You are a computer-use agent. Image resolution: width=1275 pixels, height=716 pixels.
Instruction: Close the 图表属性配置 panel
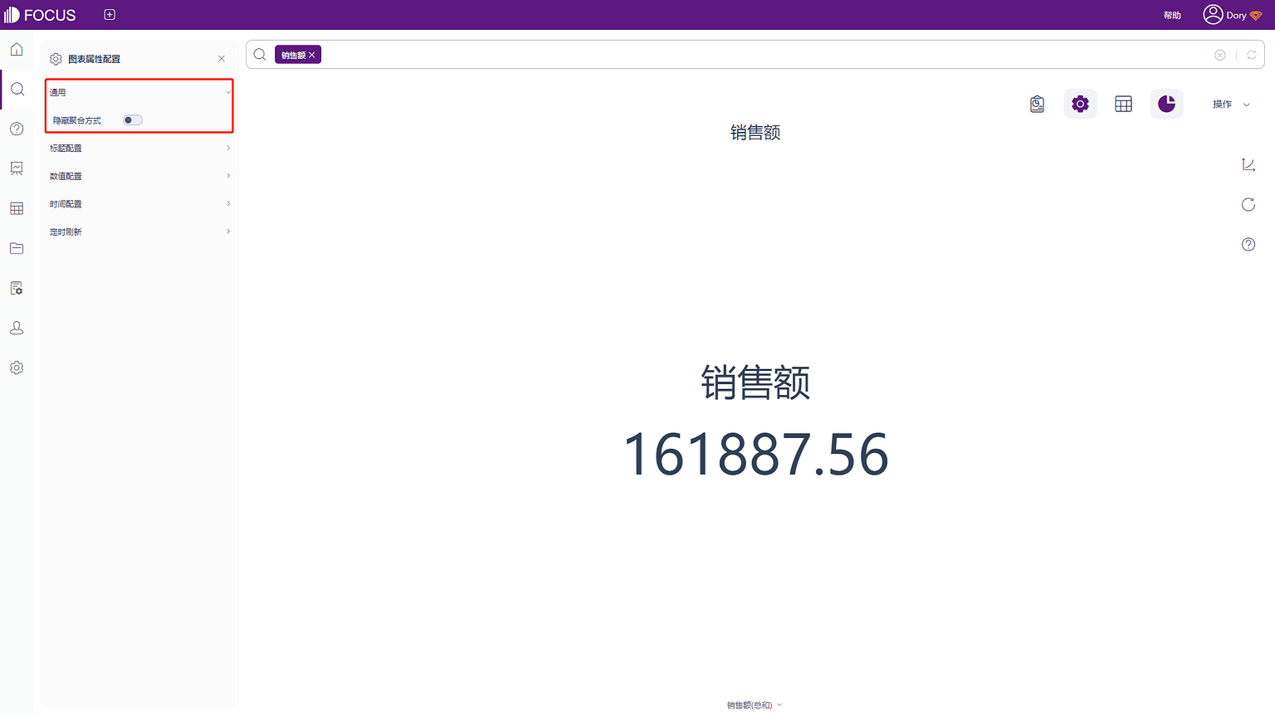222,59
